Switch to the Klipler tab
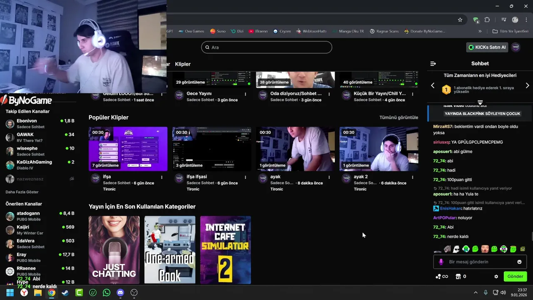Screen dimensions: 533x300 (x=183, y=64)
